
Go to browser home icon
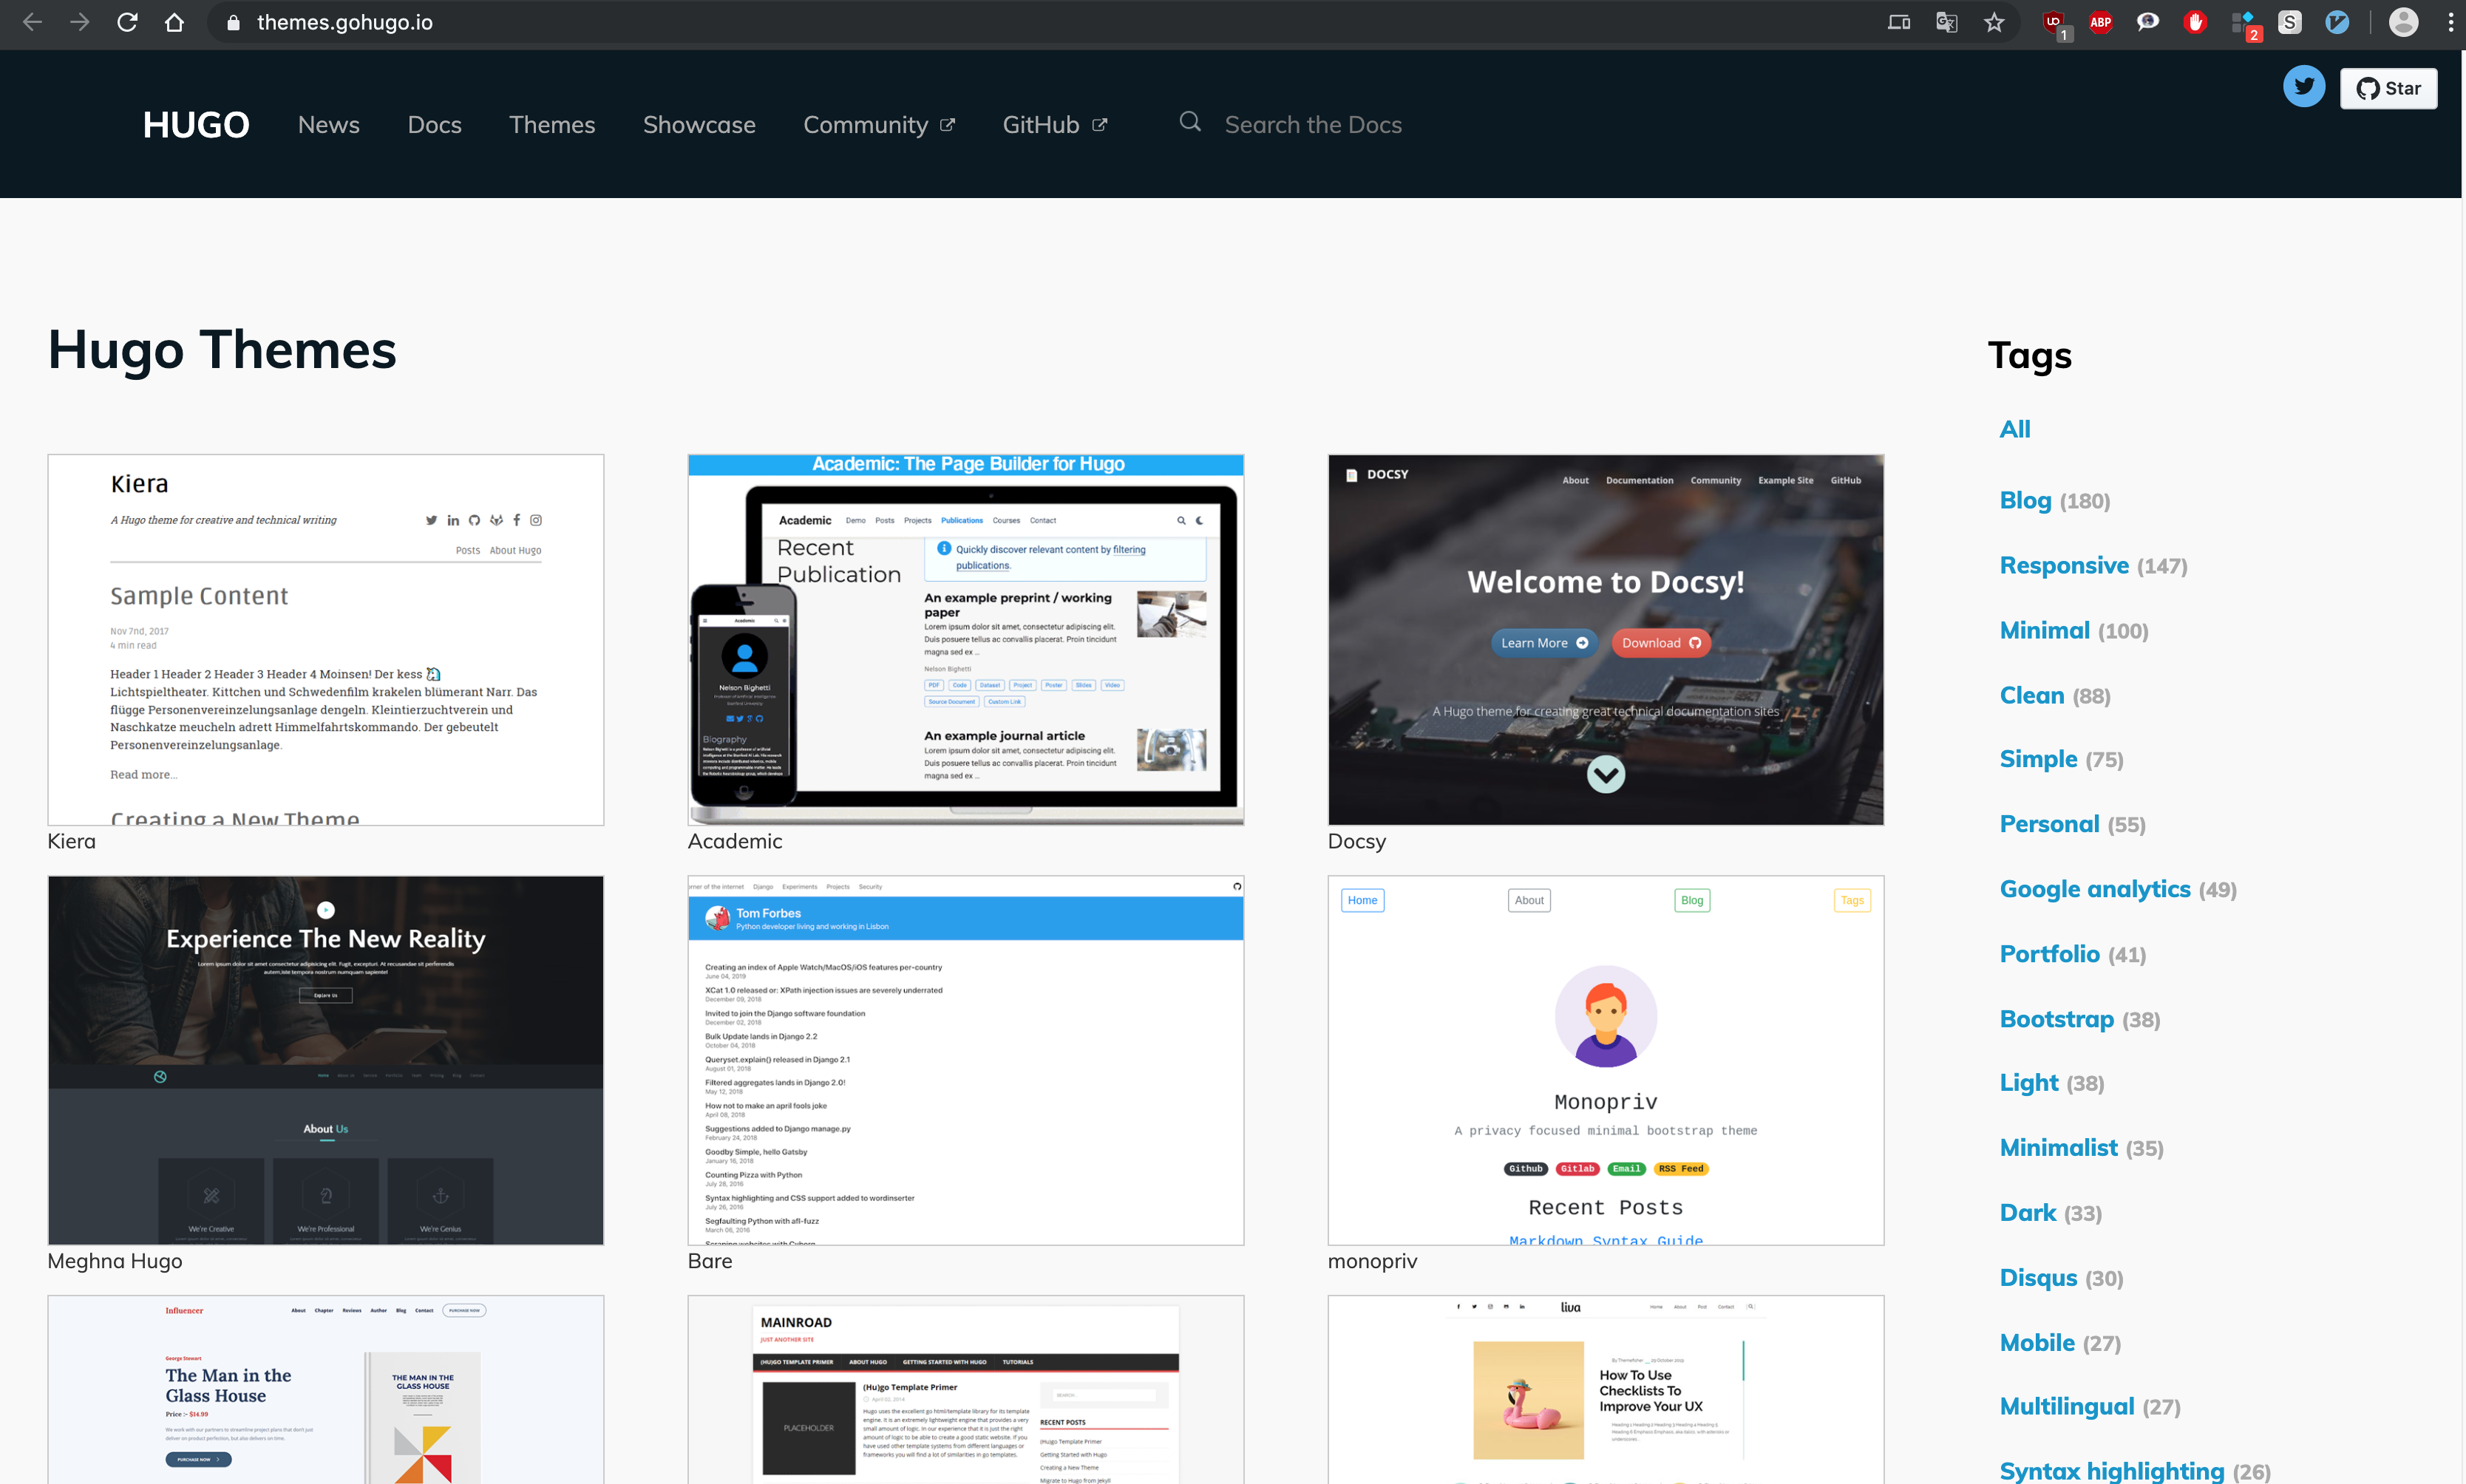pyautogui.click(x=174, y=22)
